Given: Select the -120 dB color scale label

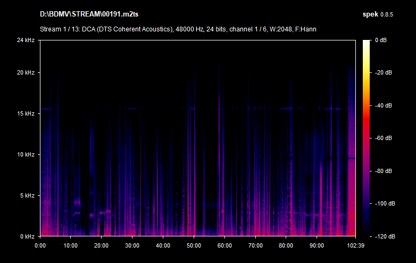Looking at the screenshot, I should [x=383, y=236].
